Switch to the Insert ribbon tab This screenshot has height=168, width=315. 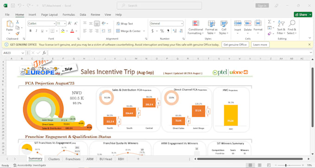[32, 15]
